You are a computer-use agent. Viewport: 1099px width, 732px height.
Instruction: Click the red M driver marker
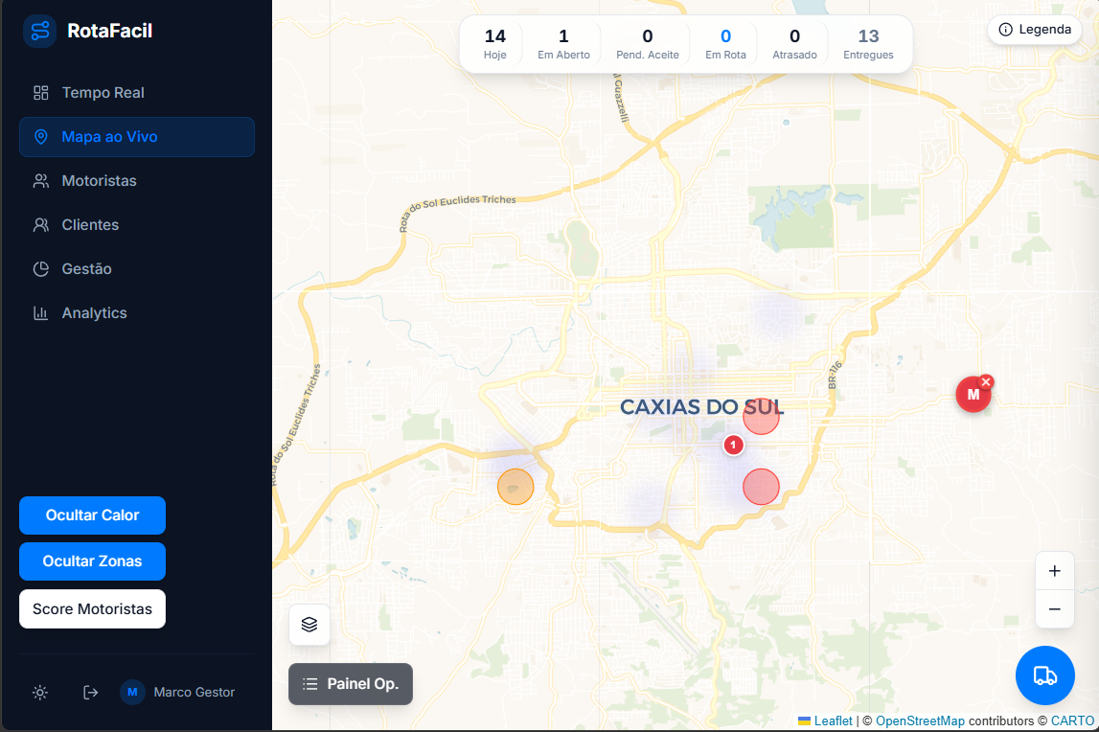[x=972, y=395]
